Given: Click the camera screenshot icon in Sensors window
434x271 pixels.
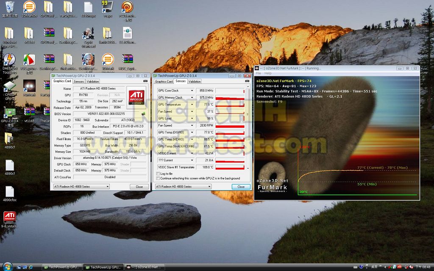Looking at the screenshot, I should coord(247,81).
